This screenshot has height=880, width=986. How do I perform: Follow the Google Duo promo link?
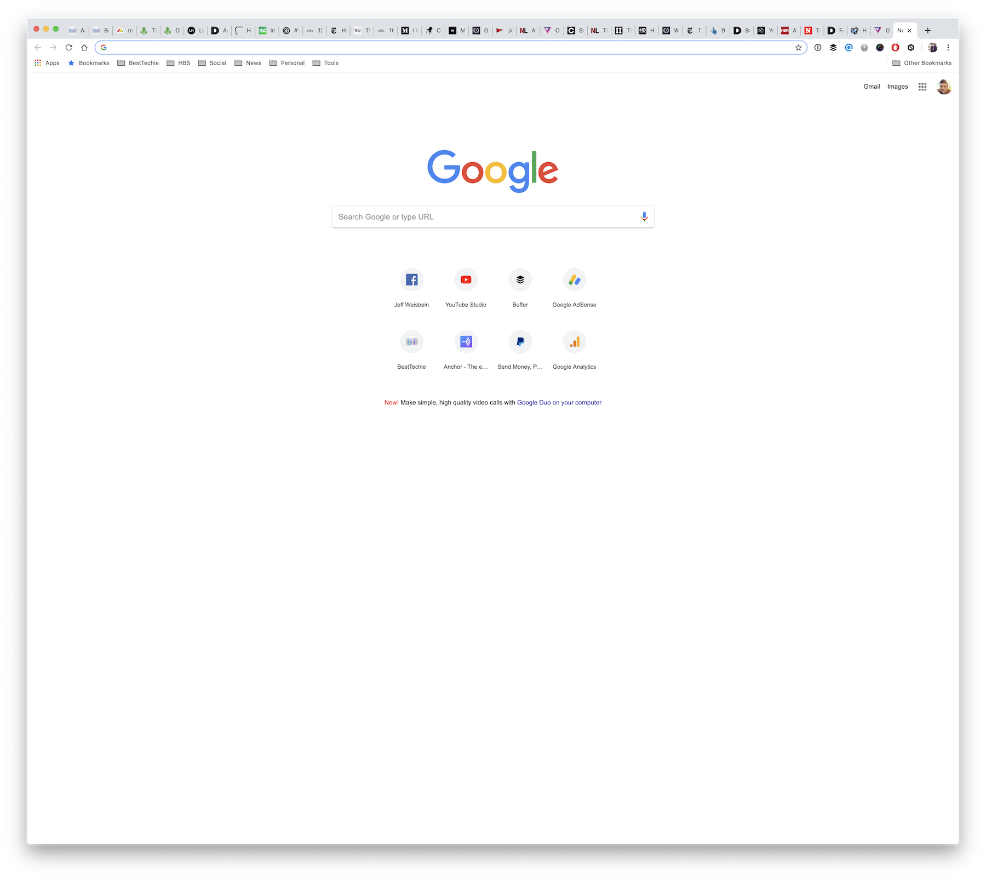(559, 403)
